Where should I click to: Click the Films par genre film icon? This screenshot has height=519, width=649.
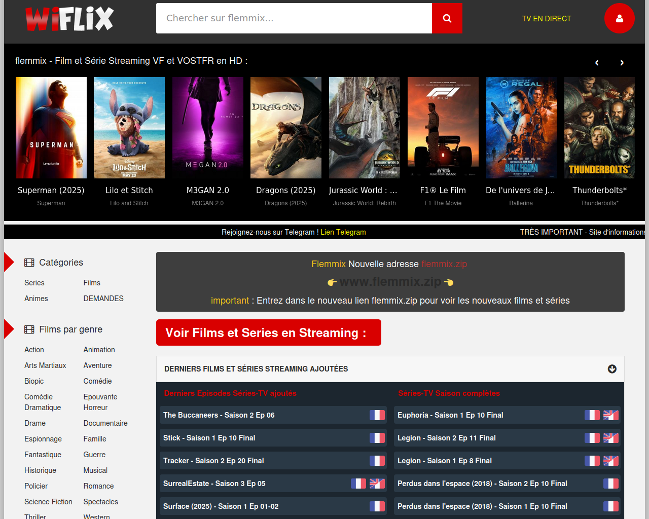pyautogui.click(x=29, y=329)
